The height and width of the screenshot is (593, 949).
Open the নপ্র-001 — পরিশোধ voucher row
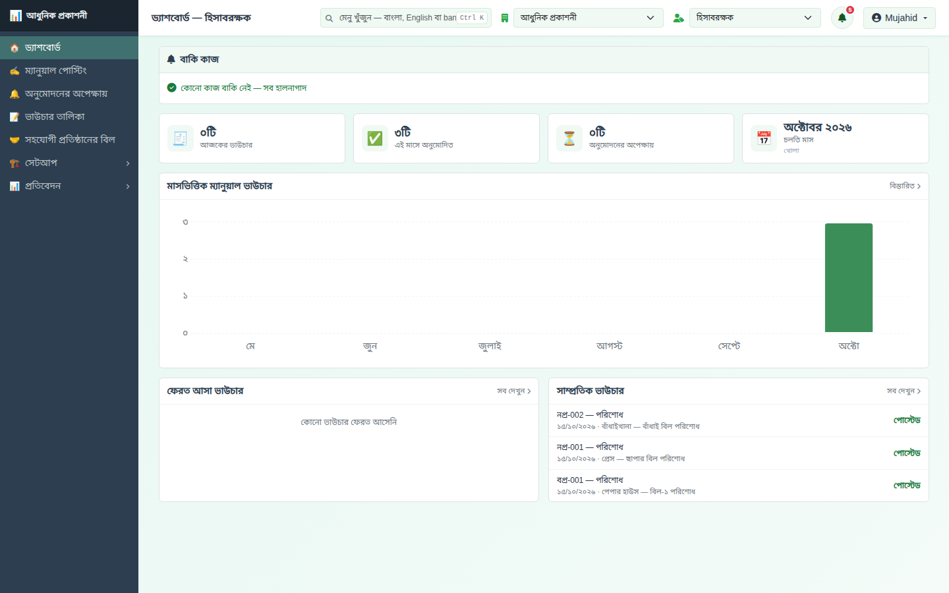(x=738, y=453)
